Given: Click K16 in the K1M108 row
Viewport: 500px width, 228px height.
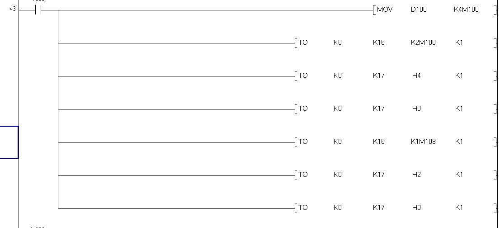Looking at the screenshot, I should pyautogui.click(x=378, y=142).
